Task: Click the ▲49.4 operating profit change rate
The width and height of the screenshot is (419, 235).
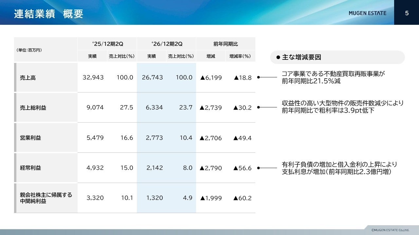Action: [x=242, y=138]
